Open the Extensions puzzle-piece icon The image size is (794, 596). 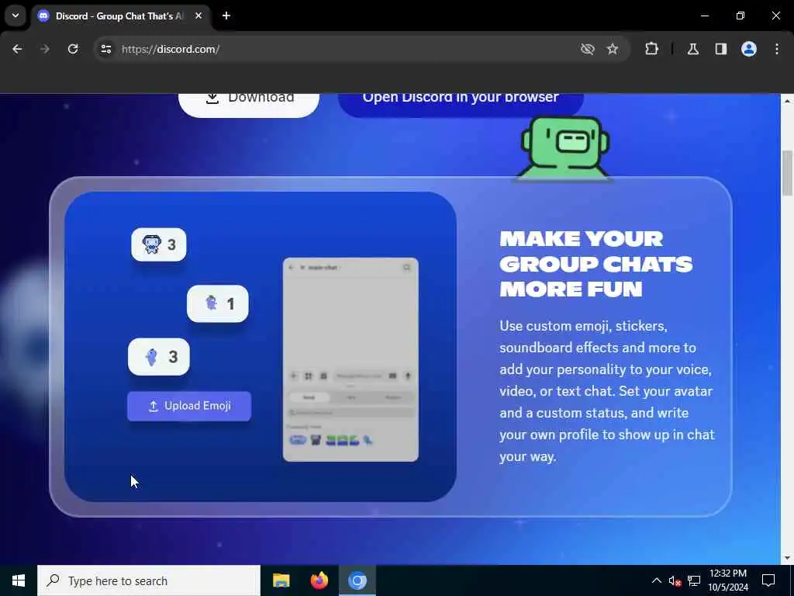pyautogui.click(x=651, y=49)
